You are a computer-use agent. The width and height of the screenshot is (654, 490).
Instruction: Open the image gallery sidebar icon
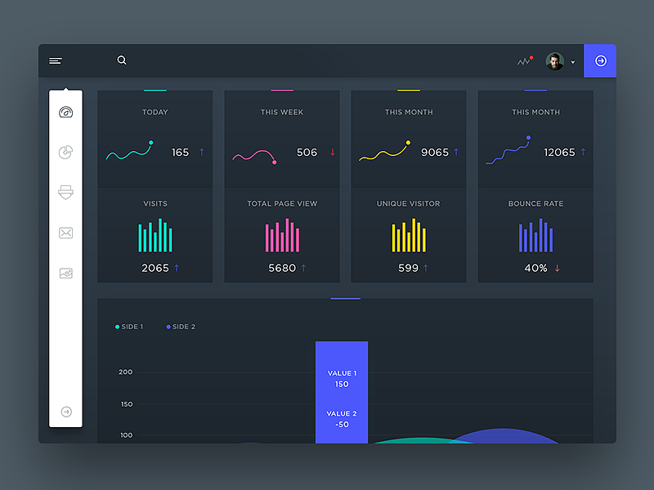66,273
